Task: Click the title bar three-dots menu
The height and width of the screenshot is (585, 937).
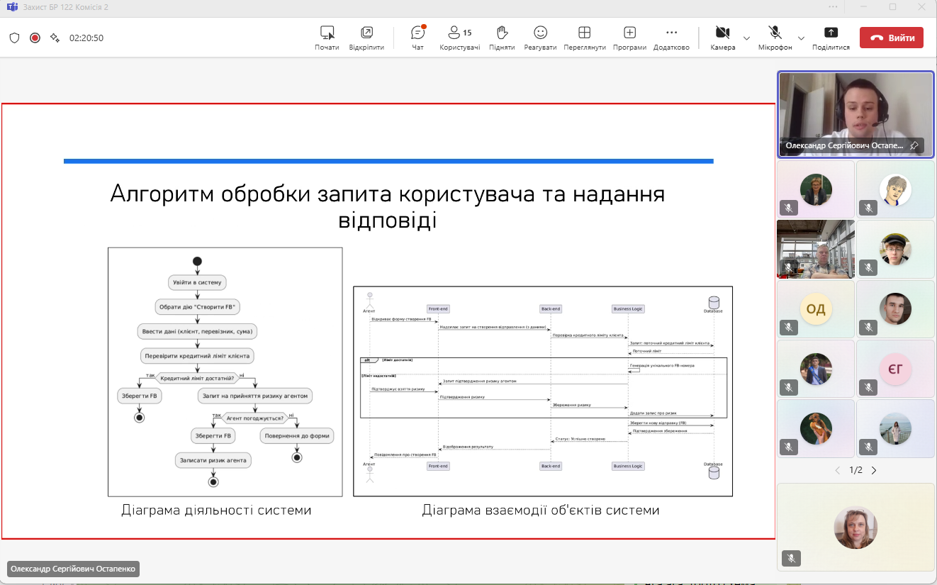Action: point(833,6)
